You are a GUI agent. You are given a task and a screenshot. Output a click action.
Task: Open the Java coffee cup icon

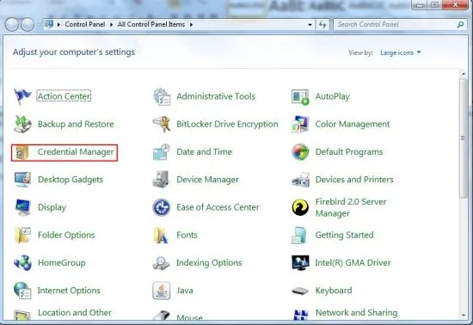pyautogui.click(x=162, y=291)
